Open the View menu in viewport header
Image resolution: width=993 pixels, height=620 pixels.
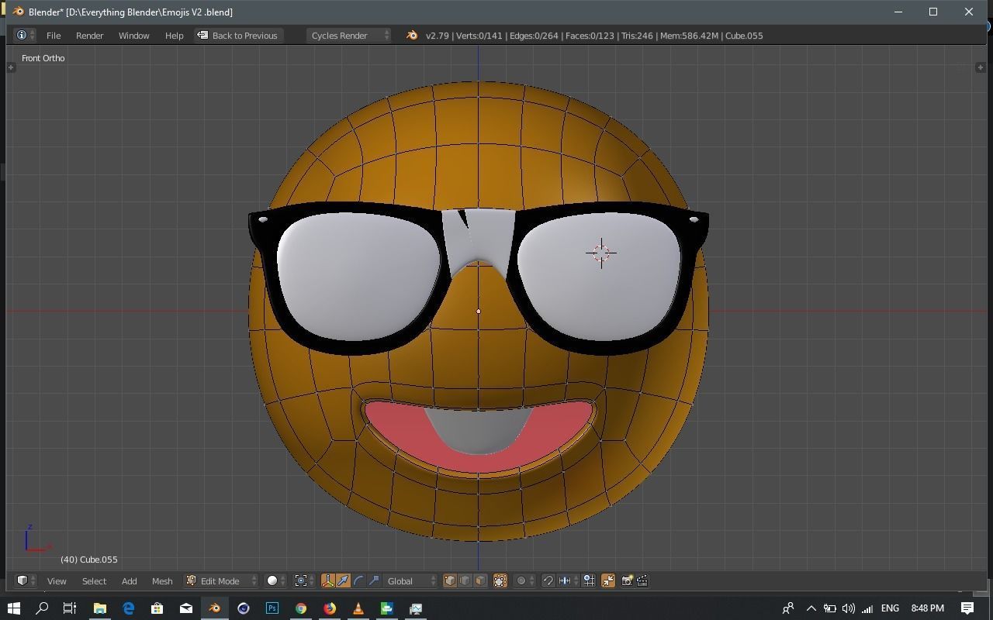coord(57,580)
